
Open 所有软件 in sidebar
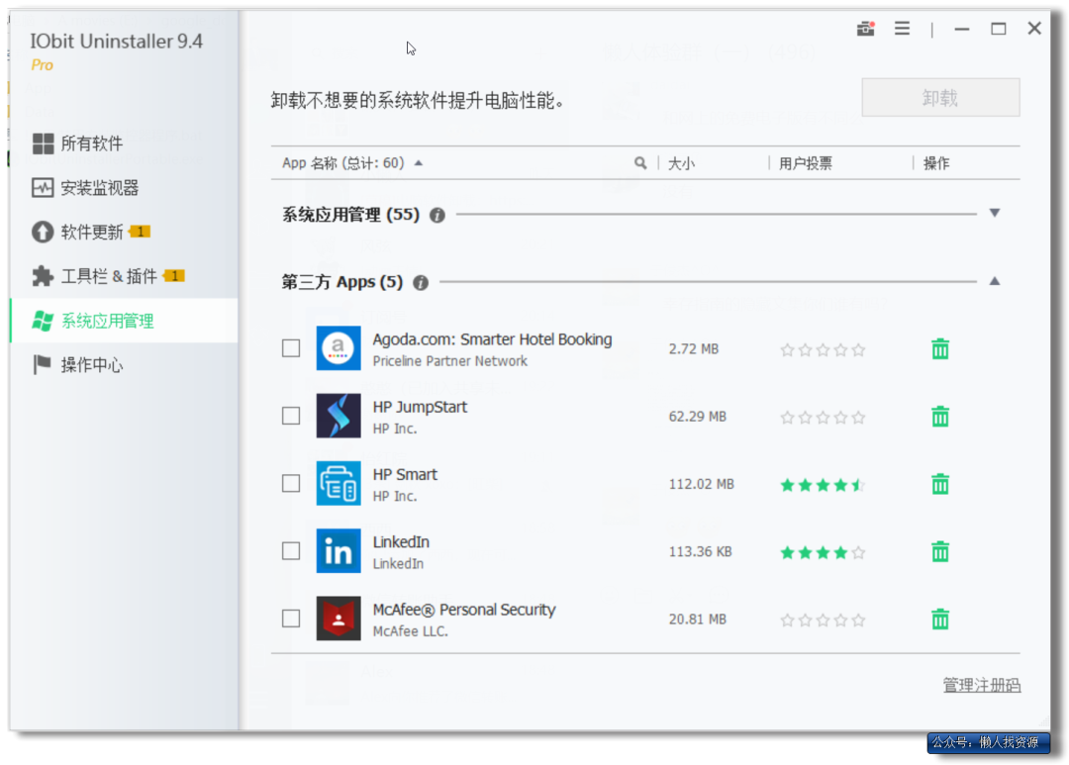click(x=124, y=143)
